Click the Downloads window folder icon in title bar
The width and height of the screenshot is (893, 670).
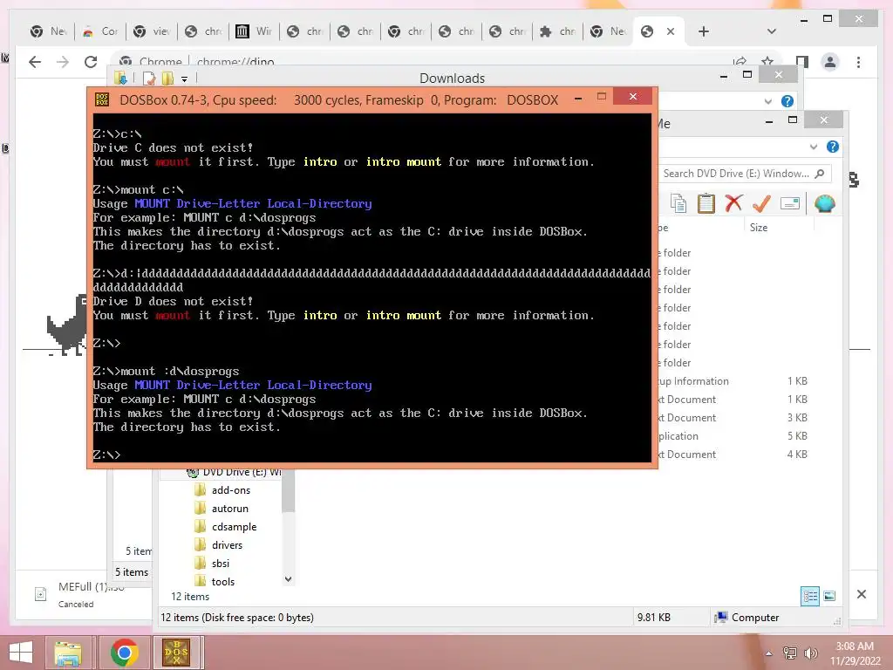(x=120, y=78)
